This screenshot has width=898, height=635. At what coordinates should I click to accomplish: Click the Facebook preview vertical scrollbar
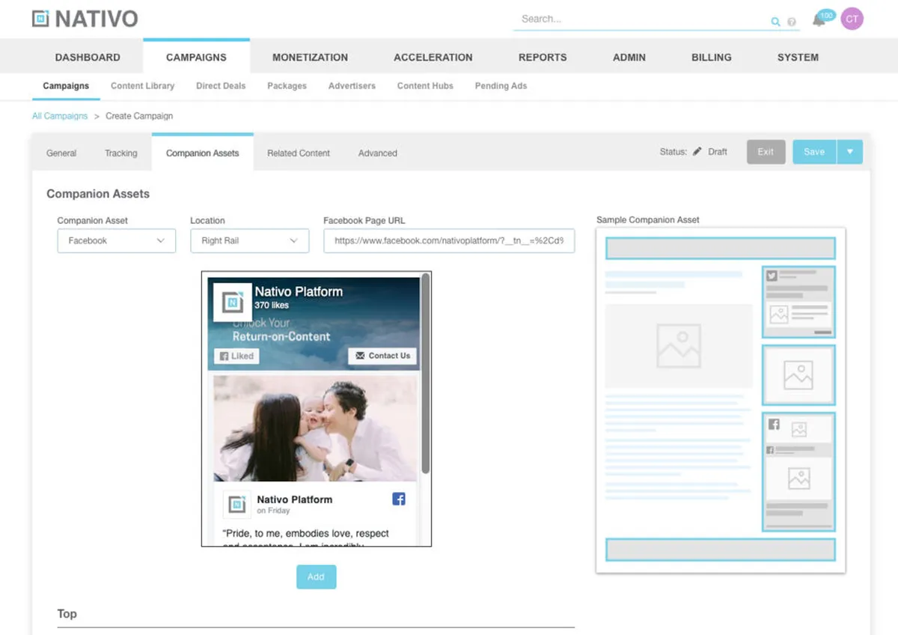(x=426, y=374)
